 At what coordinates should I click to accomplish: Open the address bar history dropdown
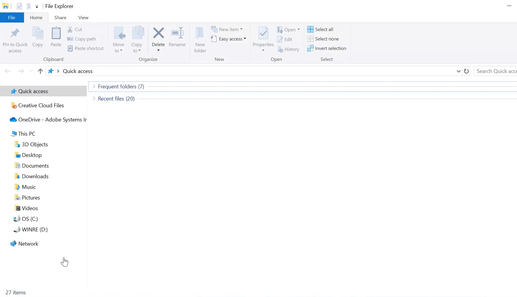[x=458, y=71]
